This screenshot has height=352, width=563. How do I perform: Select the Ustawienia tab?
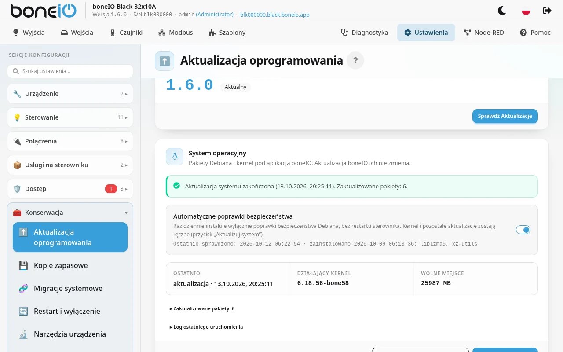point(426,33)
